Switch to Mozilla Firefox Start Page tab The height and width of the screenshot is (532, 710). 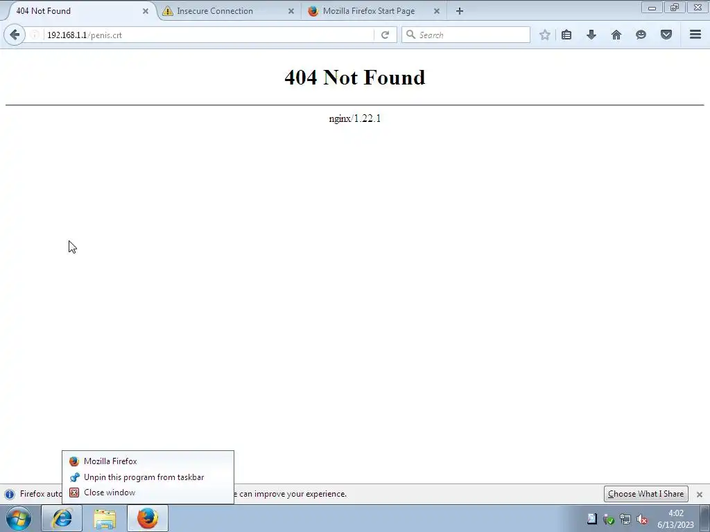click(x=374, y=11)
